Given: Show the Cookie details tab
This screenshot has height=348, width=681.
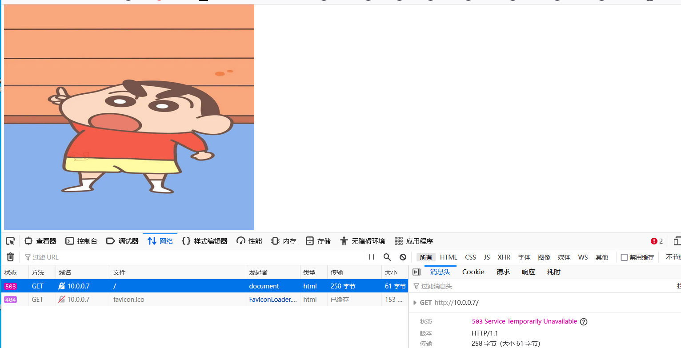Looking at the screenshot, I should click(473, 272).
